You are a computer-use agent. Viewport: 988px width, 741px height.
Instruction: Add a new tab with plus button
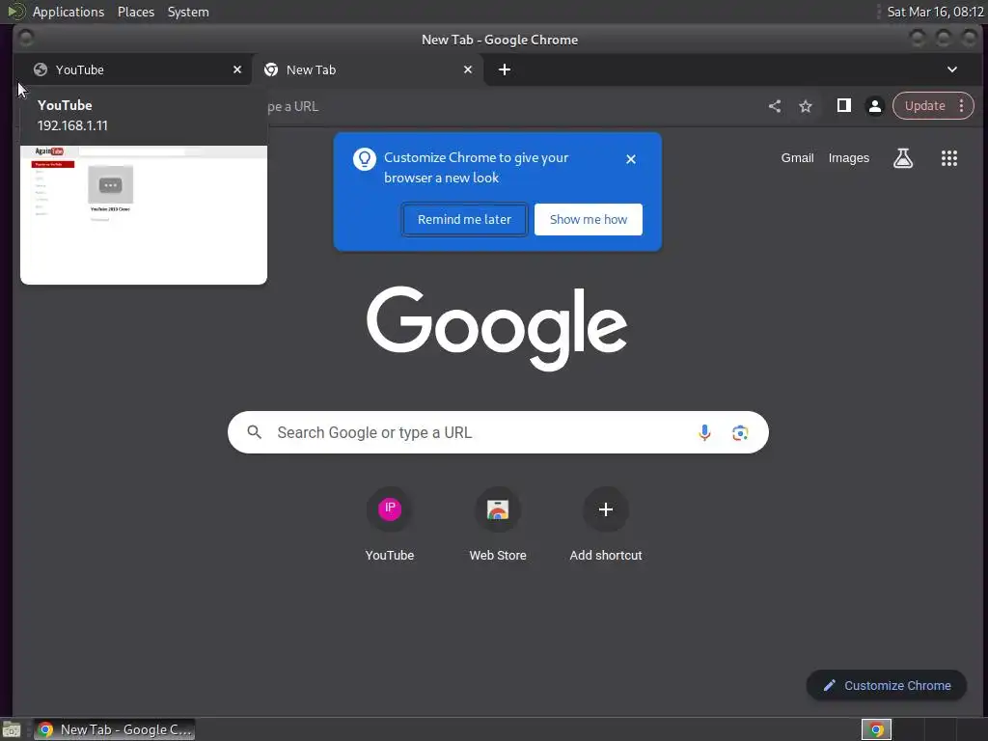504,69
